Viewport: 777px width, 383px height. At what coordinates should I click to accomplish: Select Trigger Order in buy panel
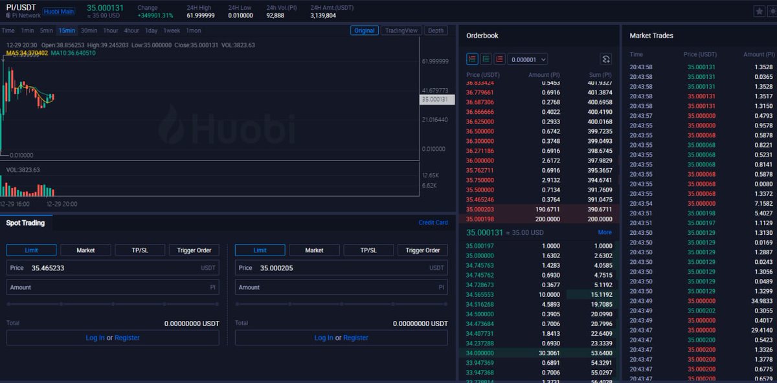coord(194,250)
